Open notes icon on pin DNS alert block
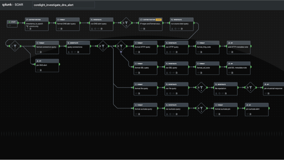 (x=41, y=70)
